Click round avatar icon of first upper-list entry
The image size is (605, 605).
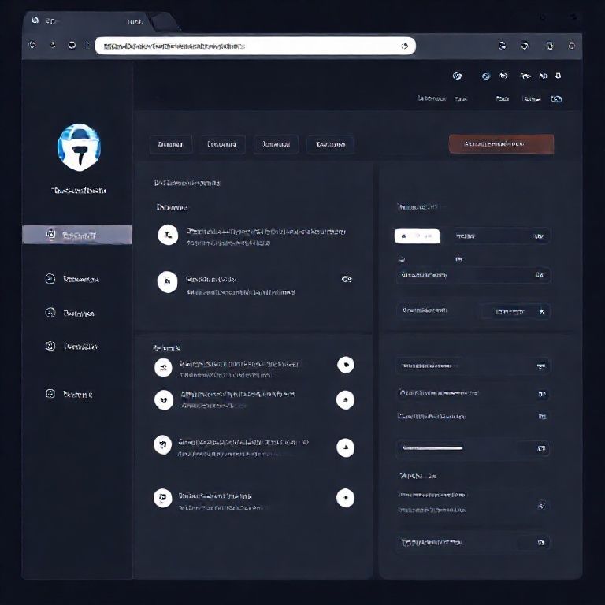point(167,235)
